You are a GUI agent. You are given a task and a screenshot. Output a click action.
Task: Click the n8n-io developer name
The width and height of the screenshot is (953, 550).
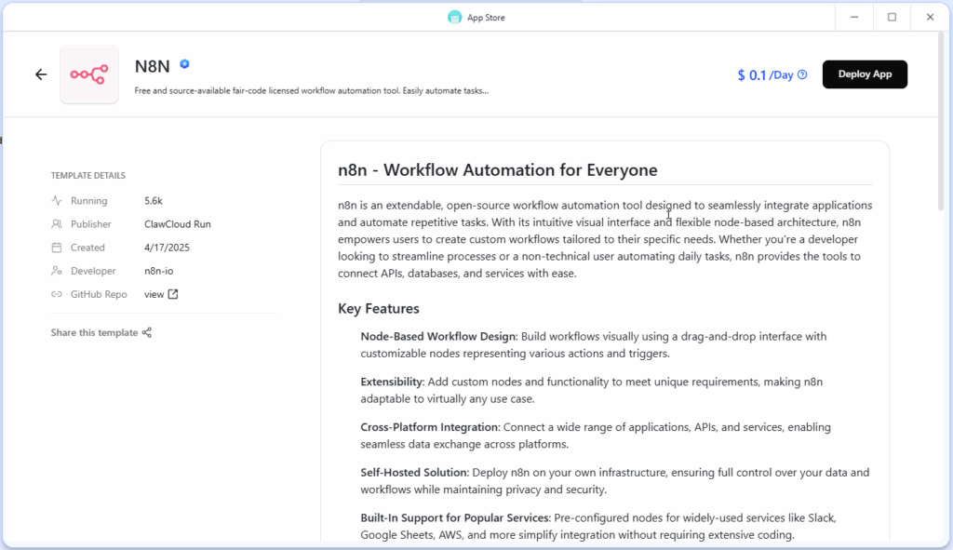(158, 271)
